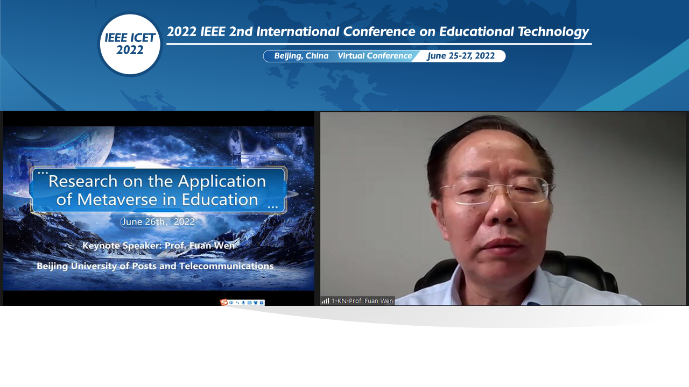Click the Beijing University of Posts and Telecommunications line

(x=155, y=266)
